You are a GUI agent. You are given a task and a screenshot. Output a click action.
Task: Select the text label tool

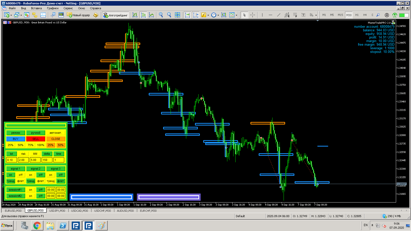point(303,15)
